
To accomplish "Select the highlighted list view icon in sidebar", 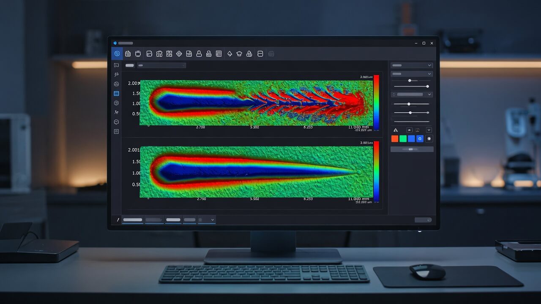I will click(116, 93).
